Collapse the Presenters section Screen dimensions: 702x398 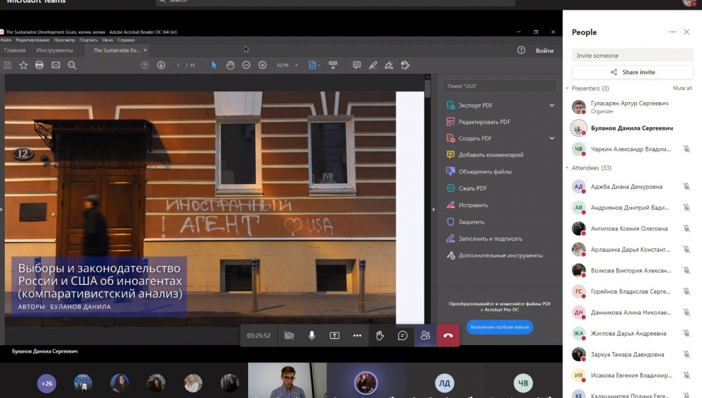pos(567,89)
